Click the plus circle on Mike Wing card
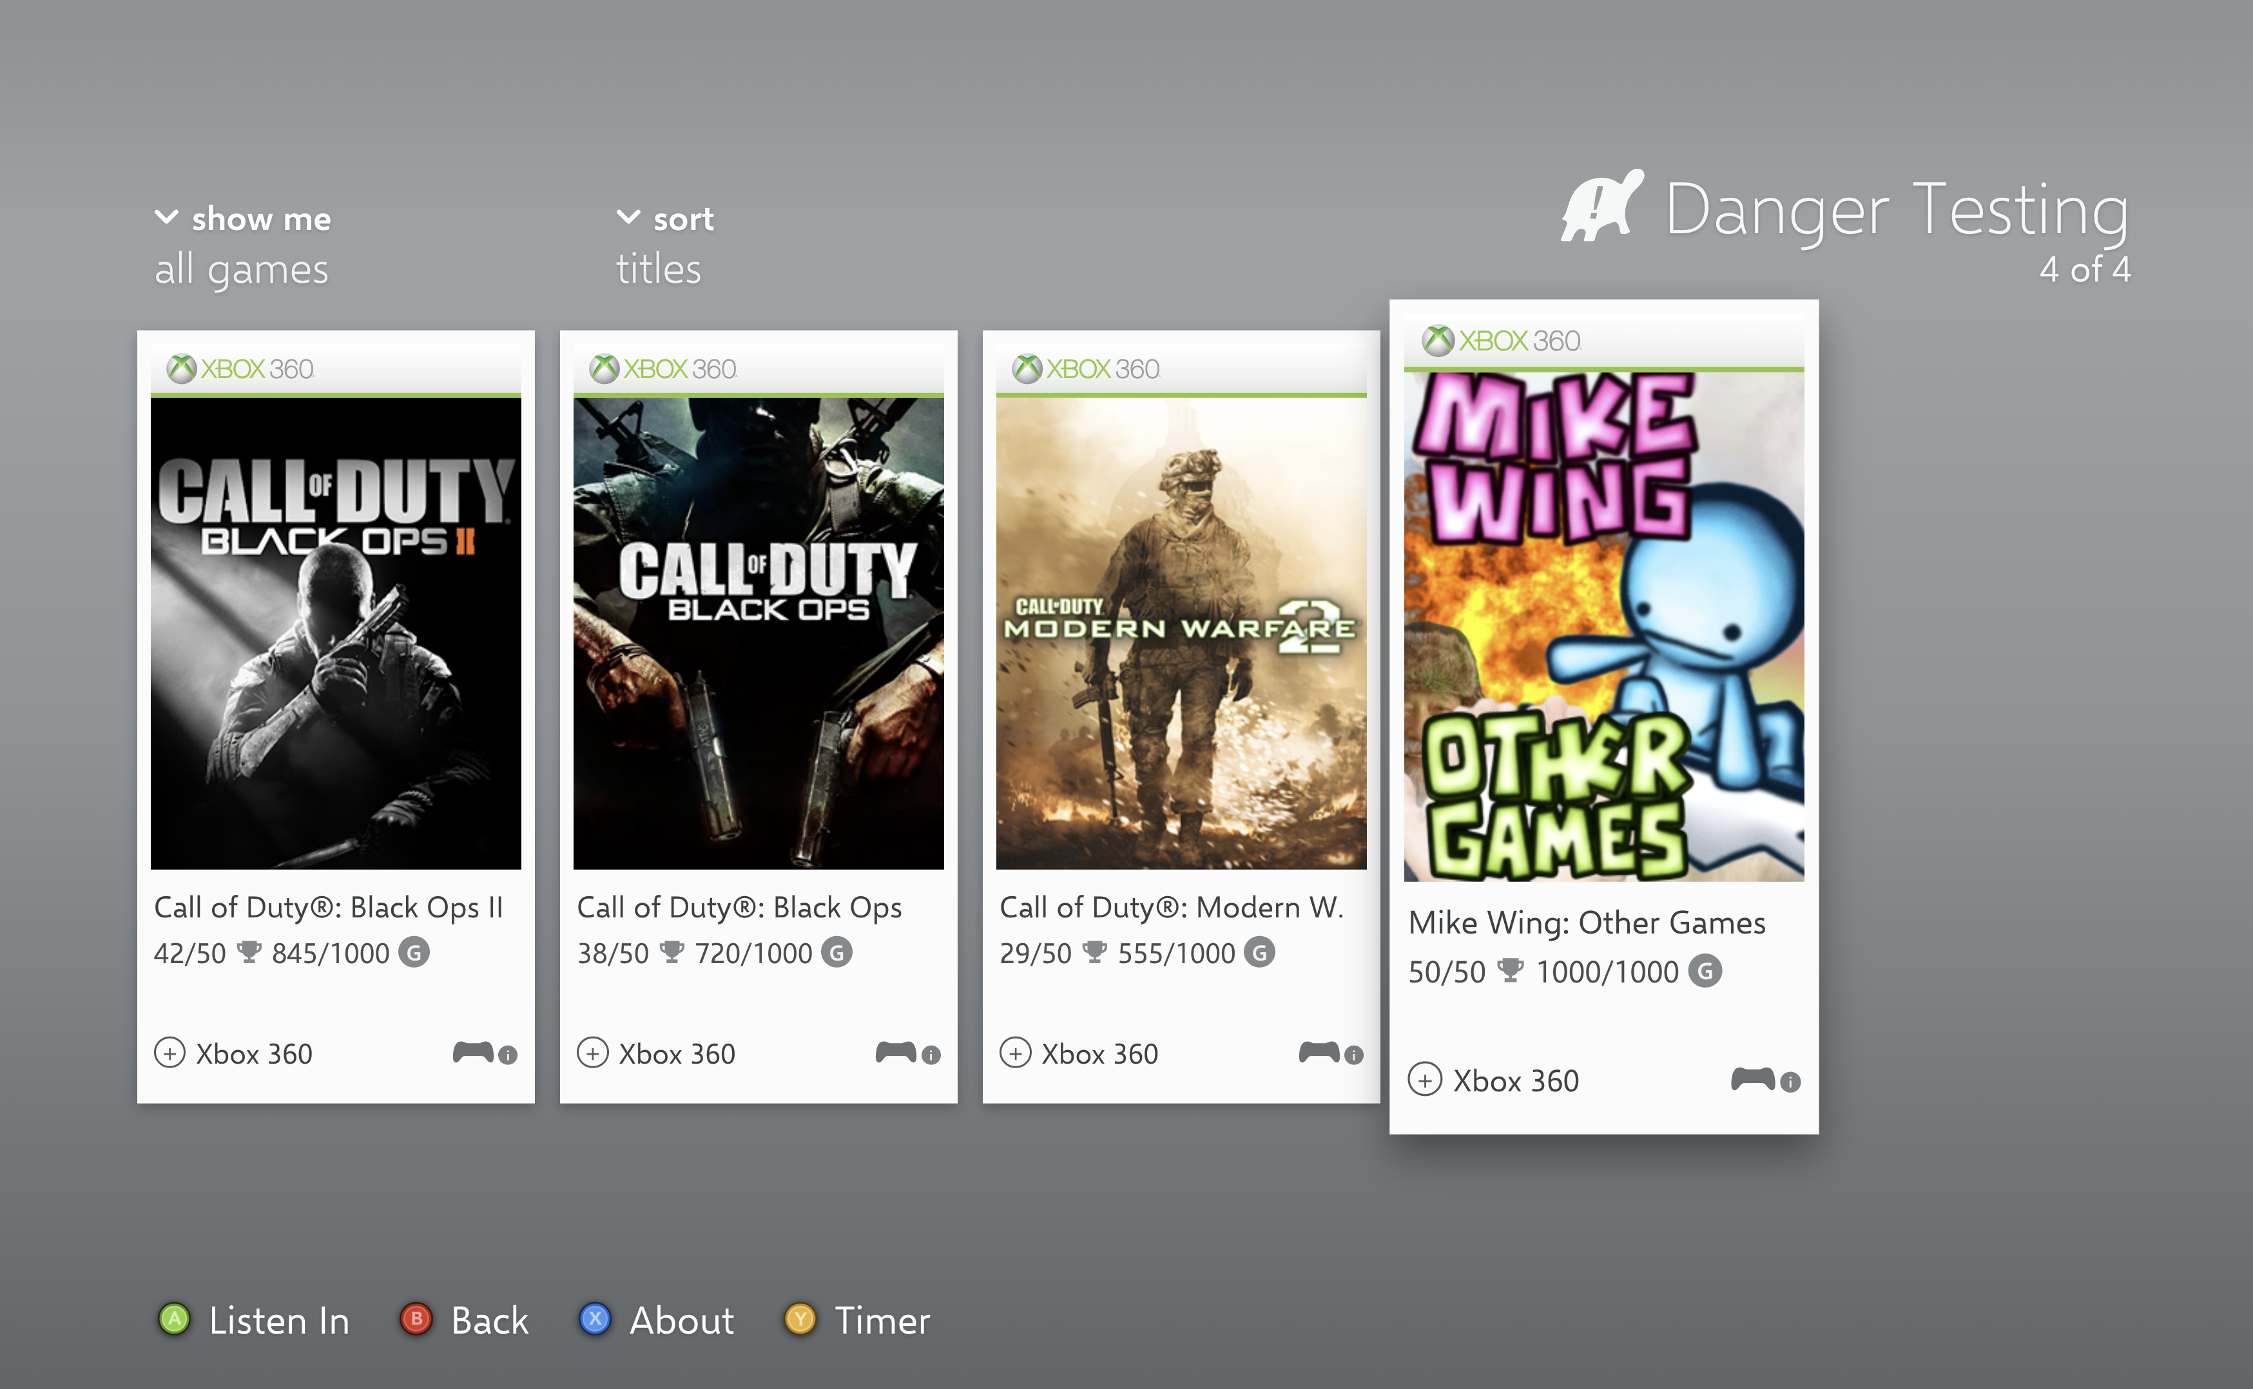Screen dimensions: 2253x1389 pyautogui.click(x=1425, y=1080)
